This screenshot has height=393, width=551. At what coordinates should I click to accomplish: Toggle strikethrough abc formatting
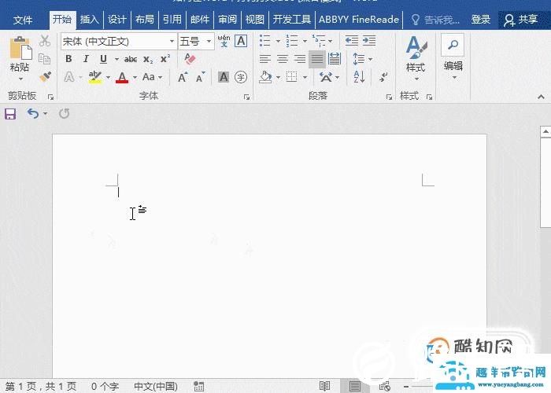pyautogui.click(x=131, y=59)
